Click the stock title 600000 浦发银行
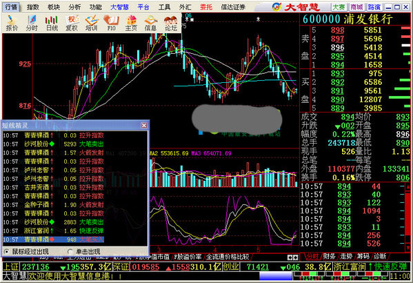Screen dimensions: 413x283 pos(347,19)
